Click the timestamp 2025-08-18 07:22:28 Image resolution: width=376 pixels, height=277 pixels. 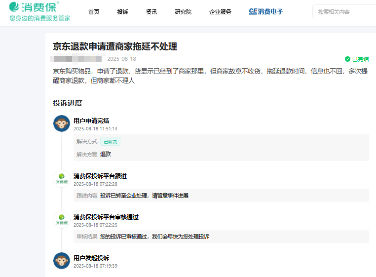pos(95,184)
